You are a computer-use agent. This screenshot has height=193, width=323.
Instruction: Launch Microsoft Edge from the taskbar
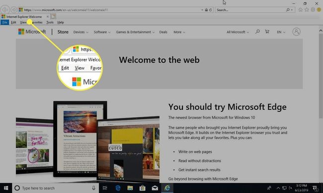[118, 188]
